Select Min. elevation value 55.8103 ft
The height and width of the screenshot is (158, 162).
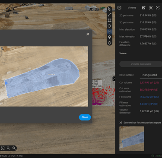point(148,29)
